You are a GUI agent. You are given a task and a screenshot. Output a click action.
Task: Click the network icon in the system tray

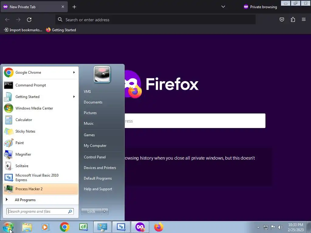point(265,227)
